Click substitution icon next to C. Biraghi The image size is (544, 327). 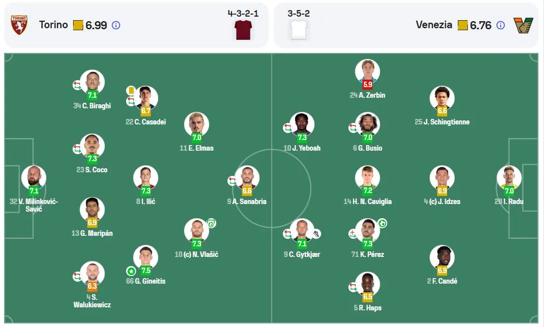click(x=77, y=85)
